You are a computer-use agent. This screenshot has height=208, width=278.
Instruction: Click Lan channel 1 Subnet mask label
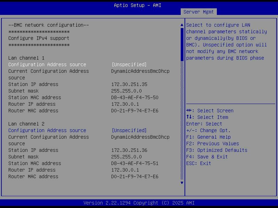(x=23, y=91)
